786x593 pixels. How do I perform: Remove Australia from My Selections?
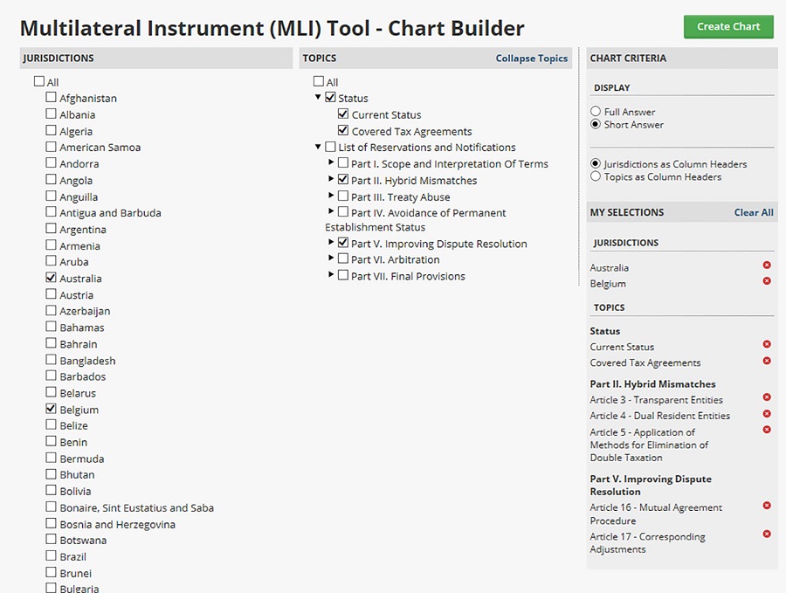pyautogui.click(x=767, y=265)
